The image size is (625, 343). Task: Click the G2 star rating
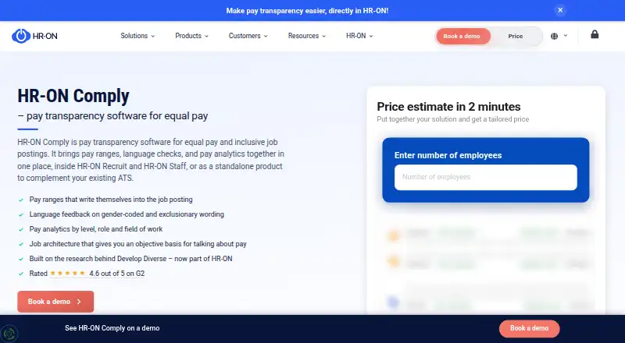point(67,274)
